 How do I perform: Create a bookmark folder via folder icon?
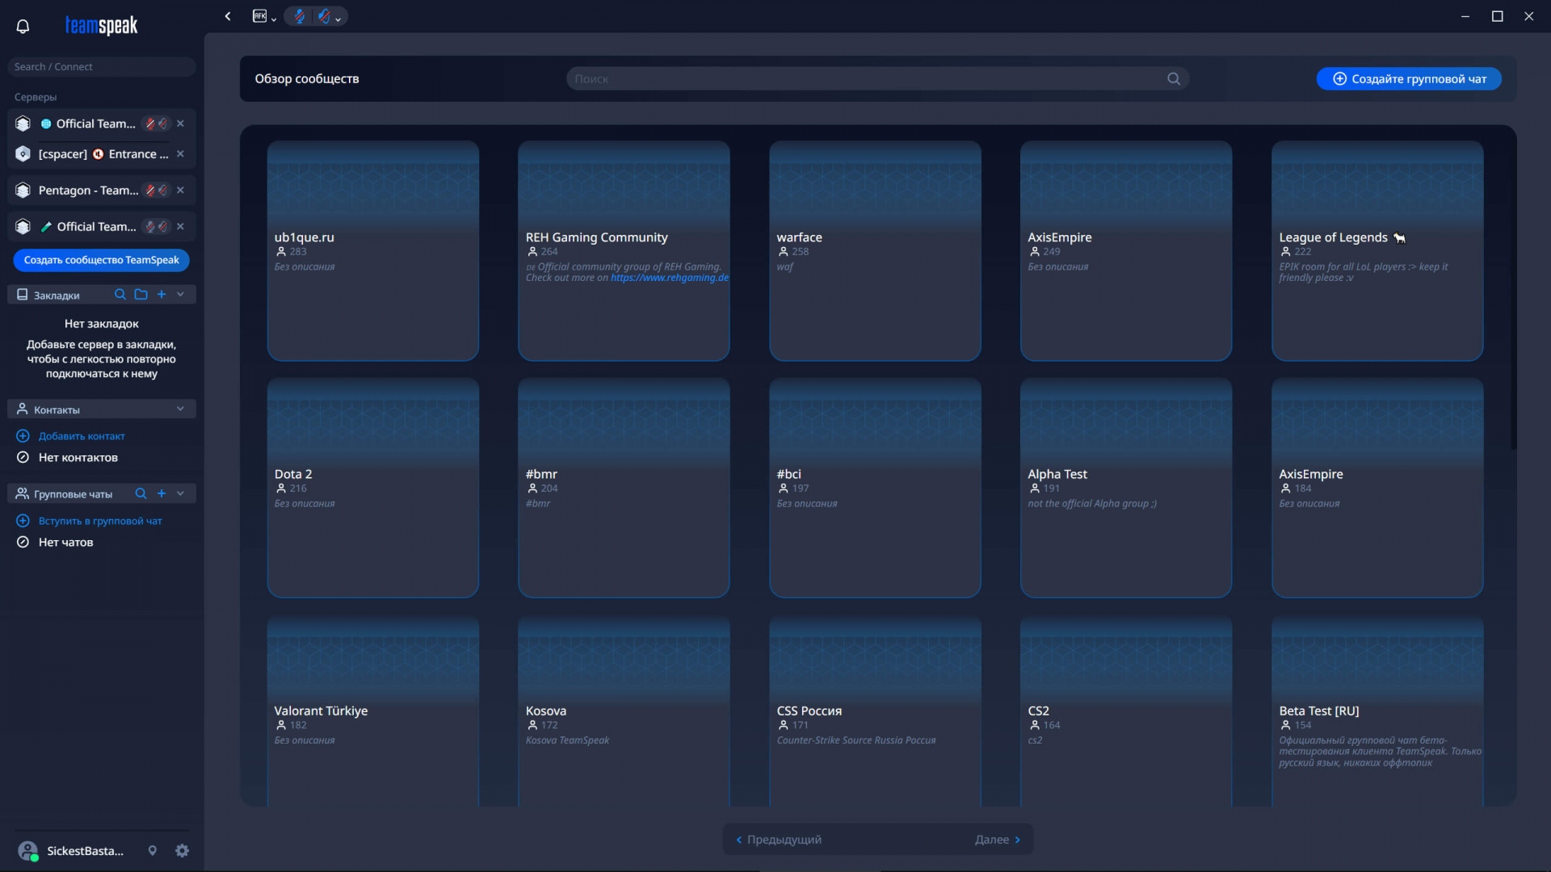click(x=141, y=295)
